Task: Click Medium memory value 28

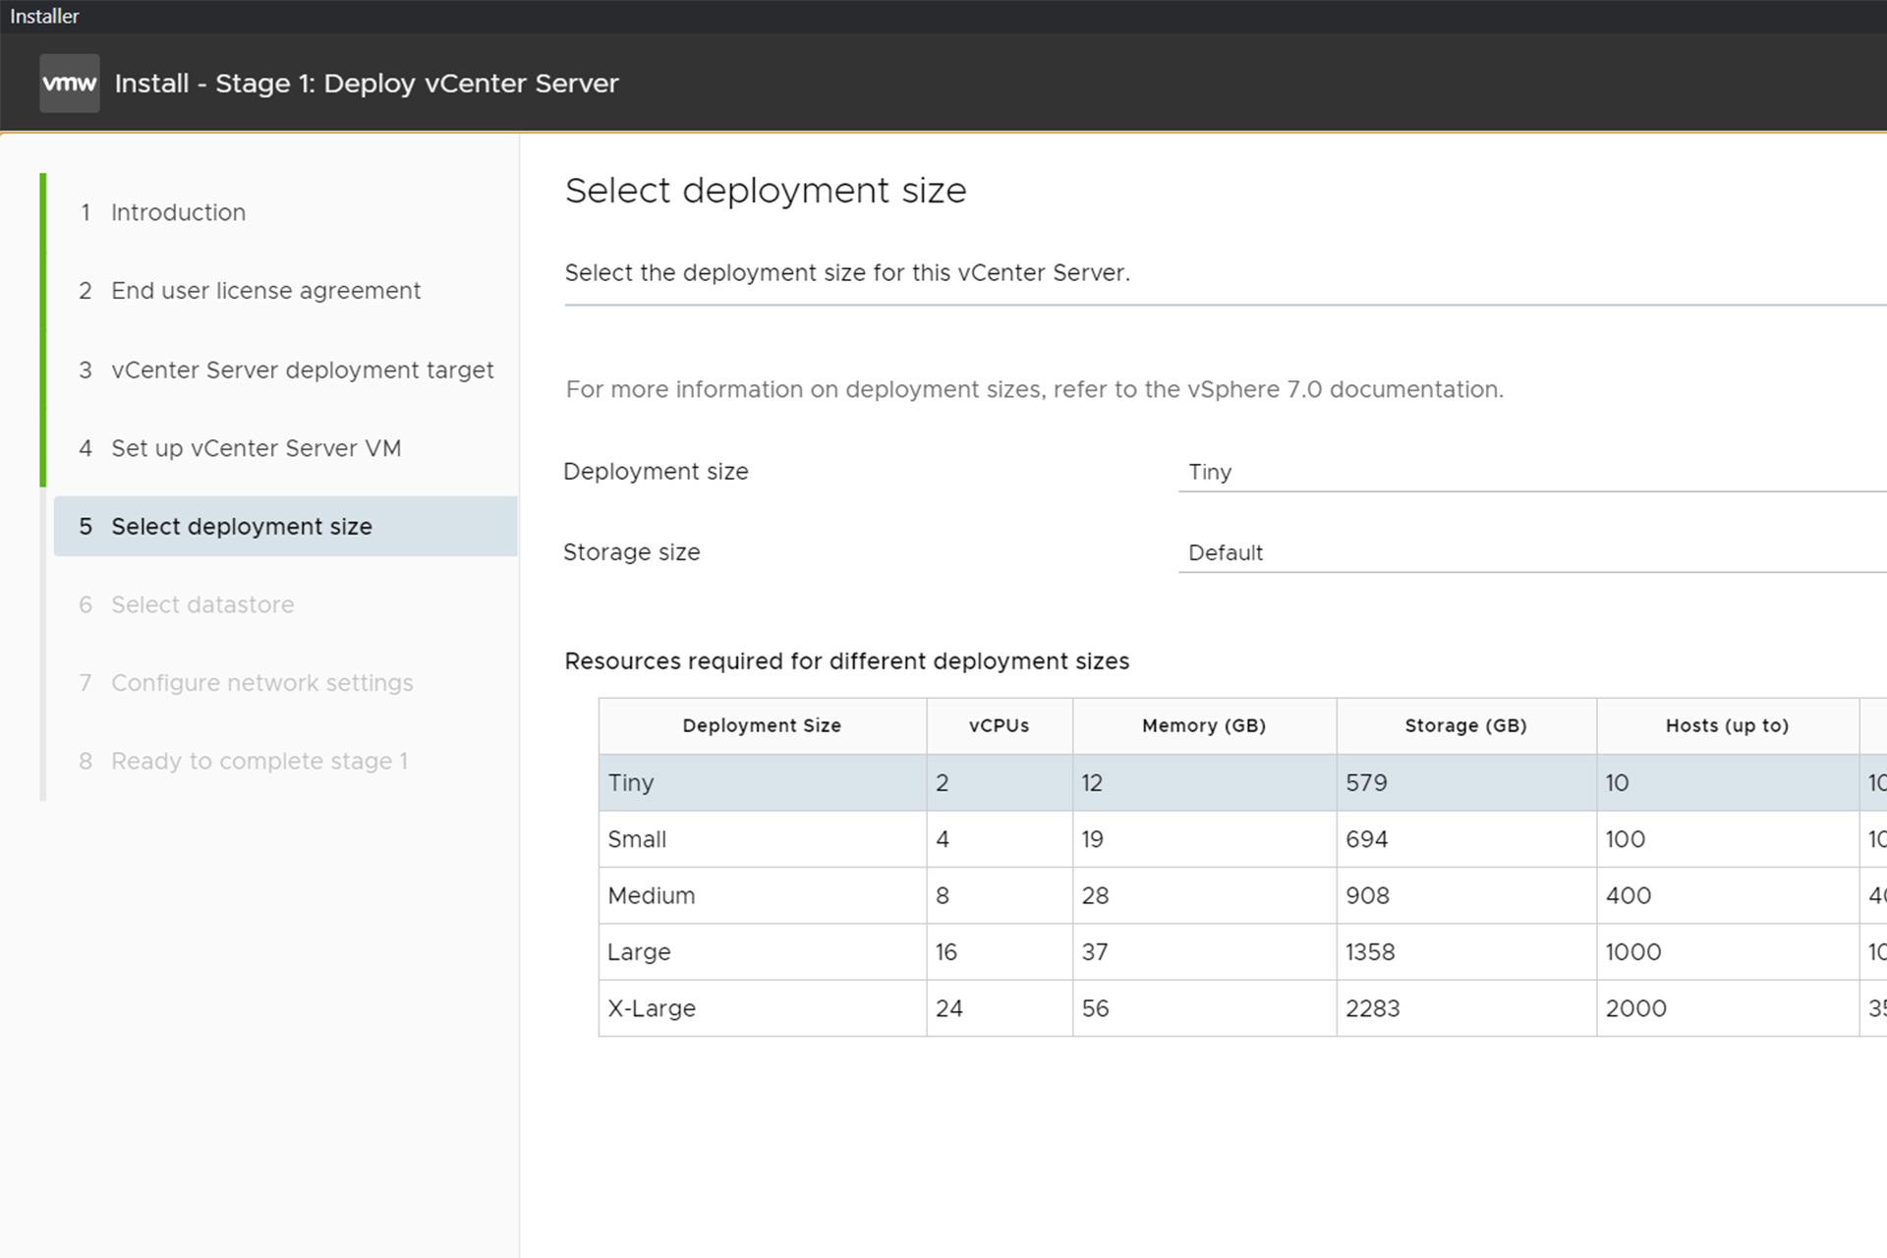Action: click(x=1095, y=895)
